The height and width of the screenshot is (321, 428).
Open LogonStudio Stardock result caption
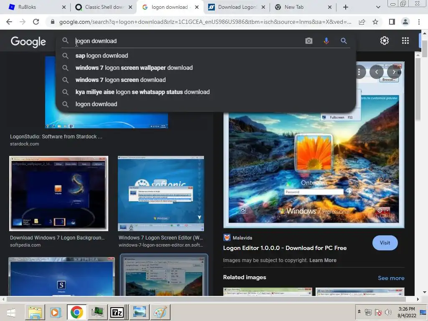click(56, 137)
